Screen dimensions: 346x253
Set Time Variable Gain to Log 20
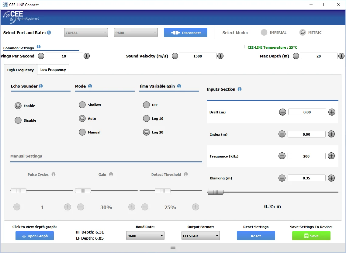coord(146,132)
